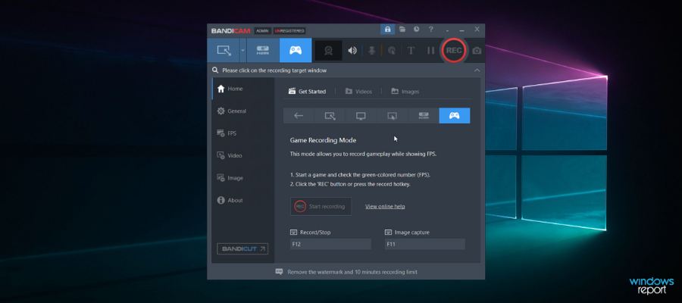
Task: Open the help question mark icon
Action: 430,29
